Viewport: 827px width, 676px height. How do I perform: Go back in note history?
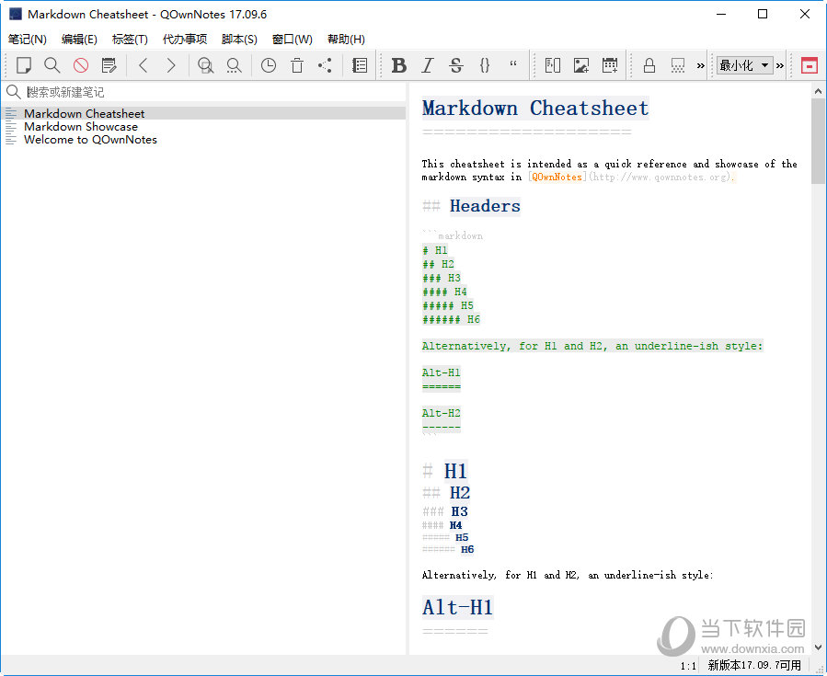tap(143, 65)
